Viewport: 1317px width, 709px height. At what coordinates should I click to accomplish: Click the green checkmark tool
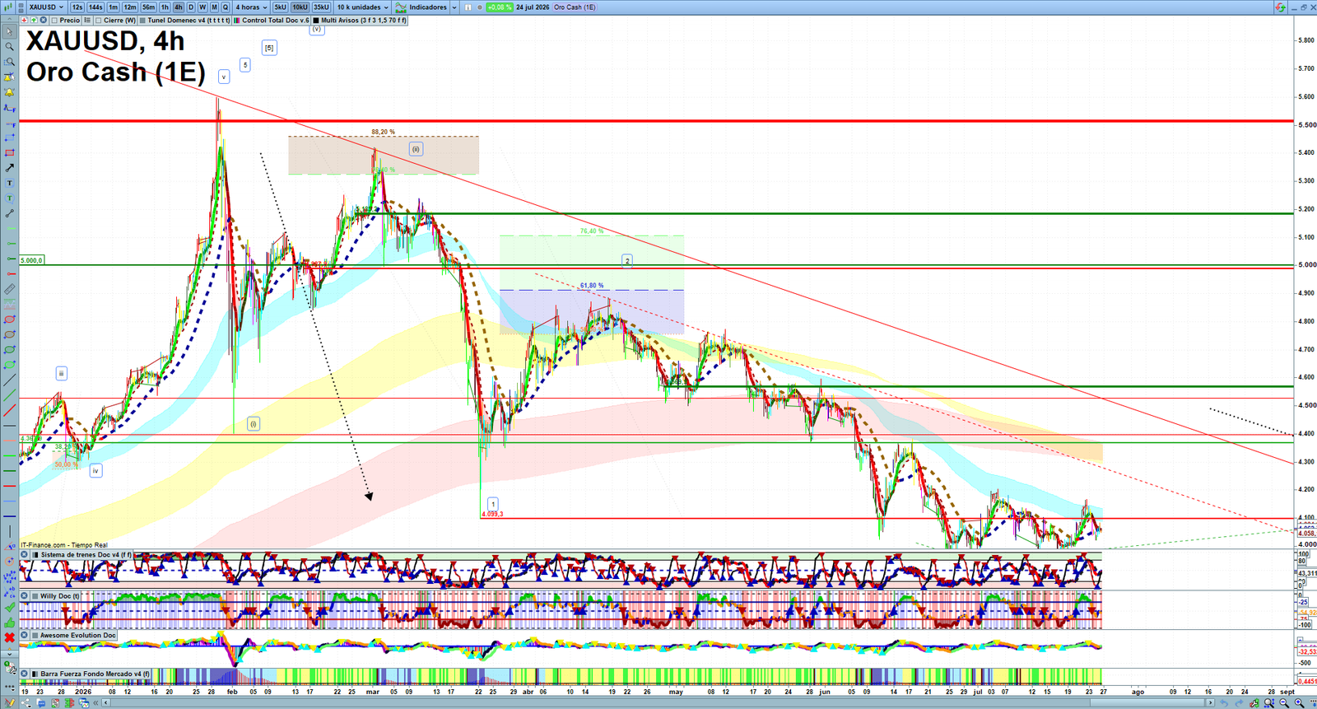[x=9, y=608]
